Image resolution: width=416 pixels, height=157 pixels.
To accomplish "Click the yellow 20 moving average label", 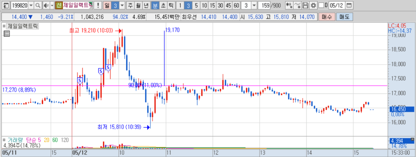I will click(x=46, y=140).
